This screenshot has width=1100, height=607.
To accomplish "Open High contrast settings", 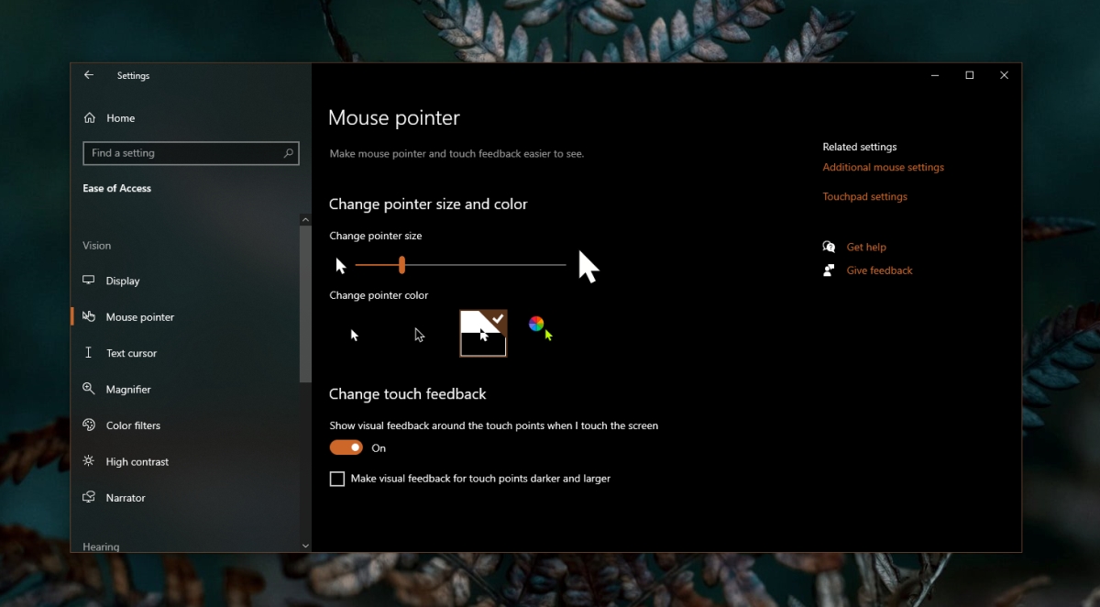I will 137,462.
